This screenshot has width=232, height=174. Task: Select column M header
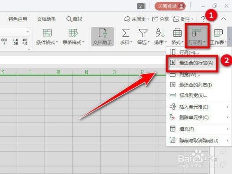(58, 72)
